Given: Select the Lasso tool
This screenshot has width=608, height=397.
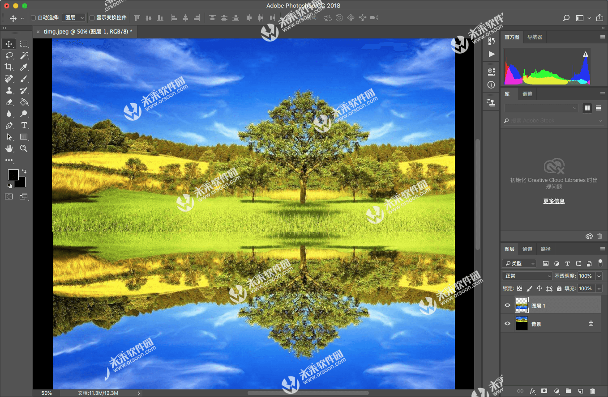Looking at the screenshot, I should coord(9,55).
